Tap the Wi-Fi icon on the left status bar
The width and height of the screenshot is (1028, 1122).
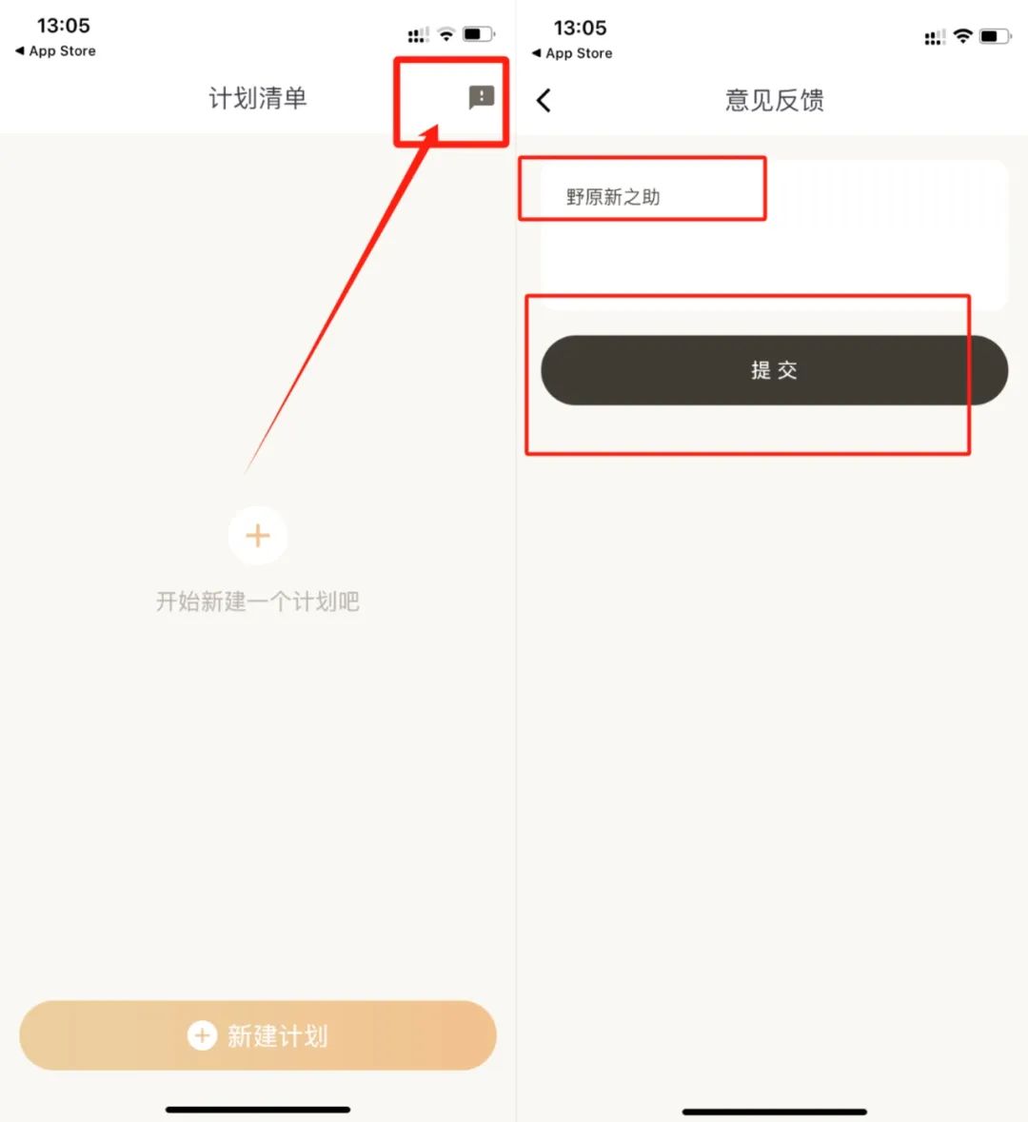pyautogui.click(x=446, y=33)
